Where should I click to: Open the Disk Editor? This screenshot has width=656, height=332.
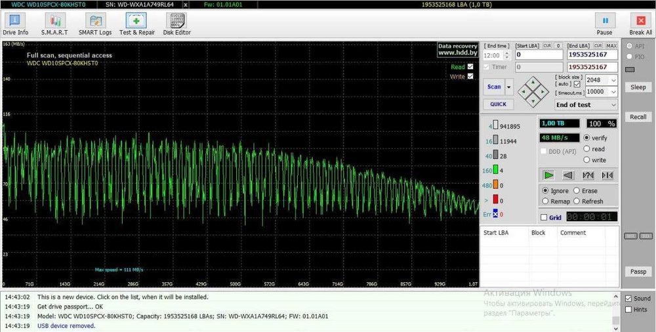click(x=176, y=24)
